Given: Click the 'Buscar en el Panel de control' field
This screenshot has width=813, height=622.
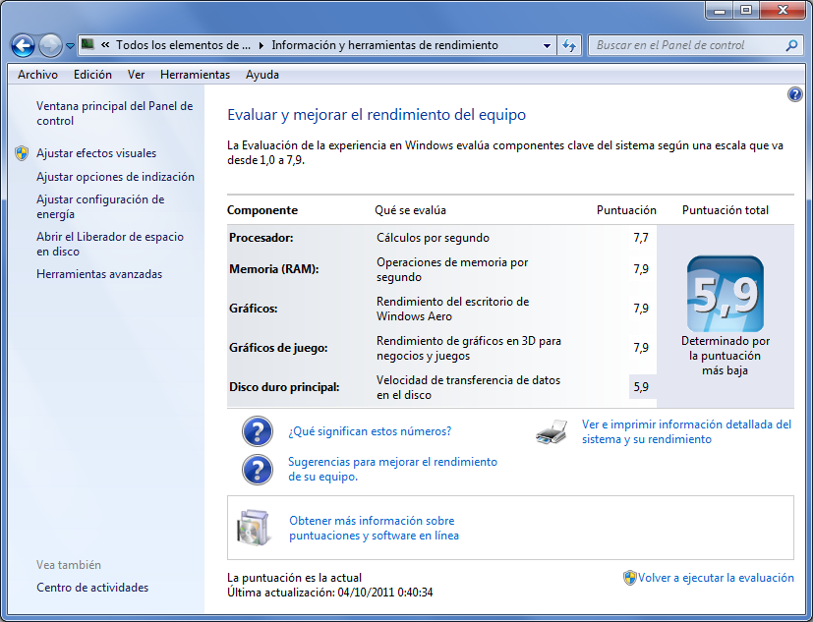Looking at the screenshot, I should tap(688, 45).
